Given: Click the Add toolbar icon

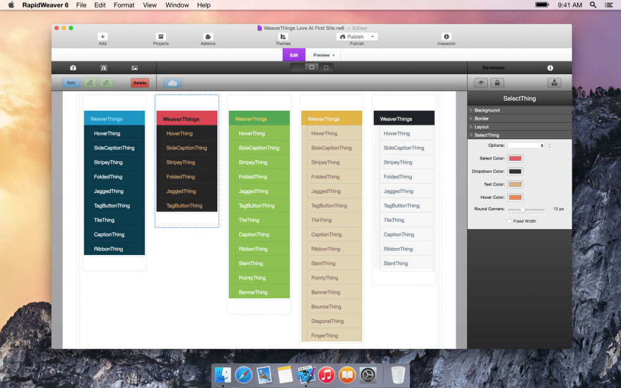Looking at the screenshot, I should pos(103,37).
